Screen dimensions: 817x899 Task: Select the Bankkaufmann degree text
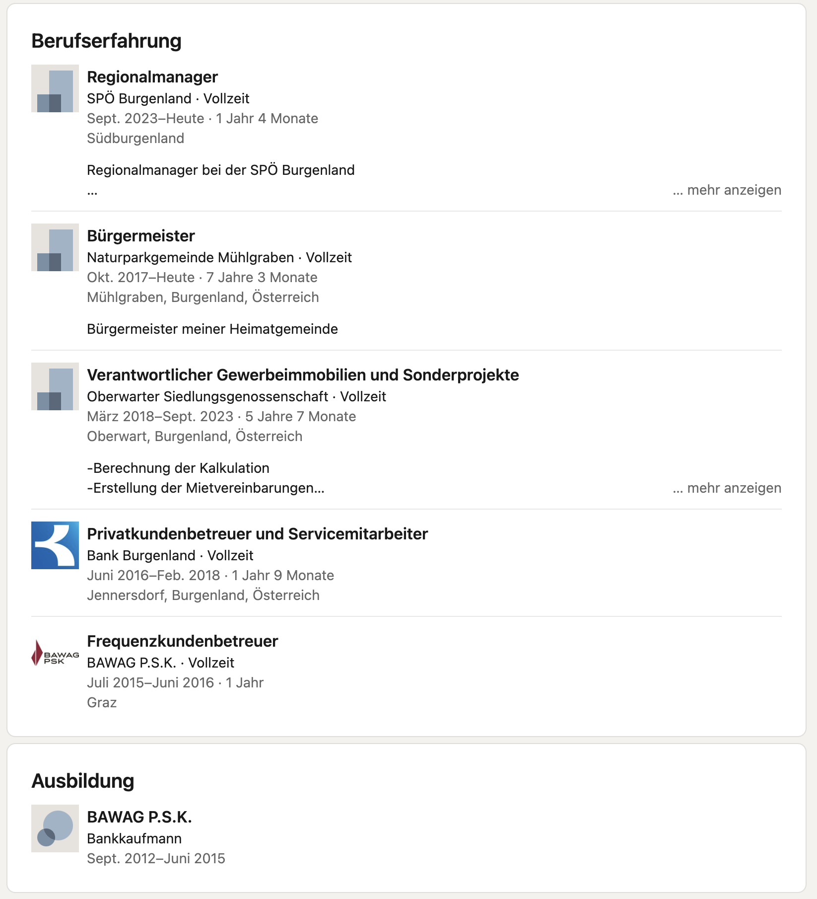pyautogui.click(x=135, y=838)
